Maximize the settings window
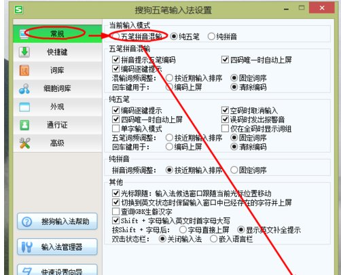 pyautogui.click(x=302, y=8)
